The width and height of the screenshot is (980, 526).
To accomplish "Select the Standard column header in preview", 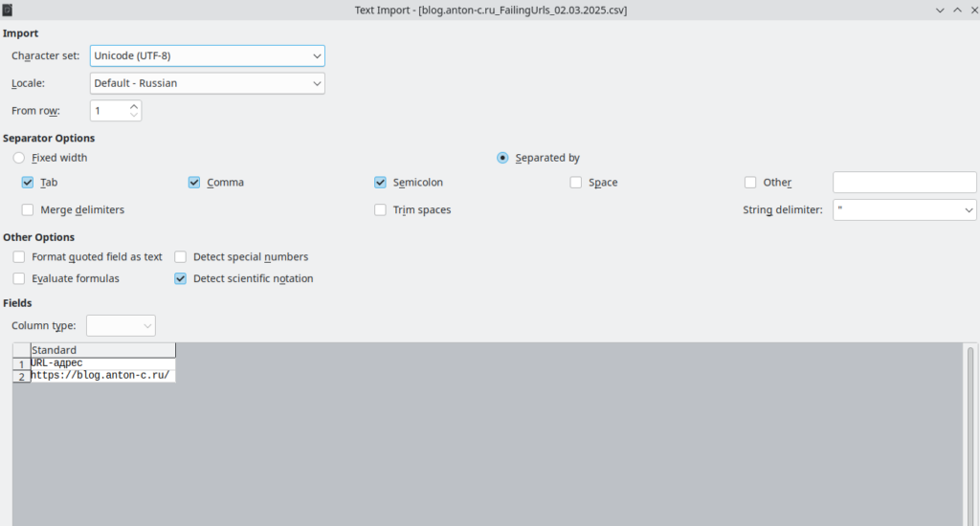I will tap(102, 350).
